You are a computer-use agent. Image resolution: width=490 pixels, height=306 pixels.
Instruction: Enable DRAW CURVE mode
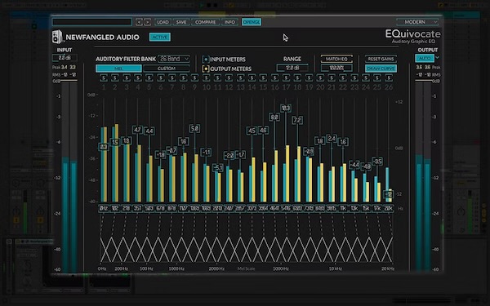click(x=381, y=69)
